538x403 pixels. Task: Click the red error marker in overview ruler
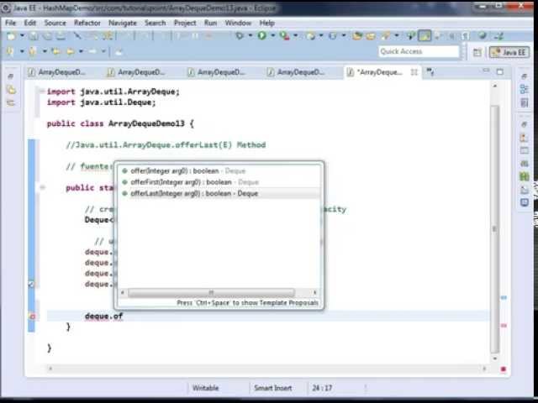pyautogui.click(x=504, y=325)
